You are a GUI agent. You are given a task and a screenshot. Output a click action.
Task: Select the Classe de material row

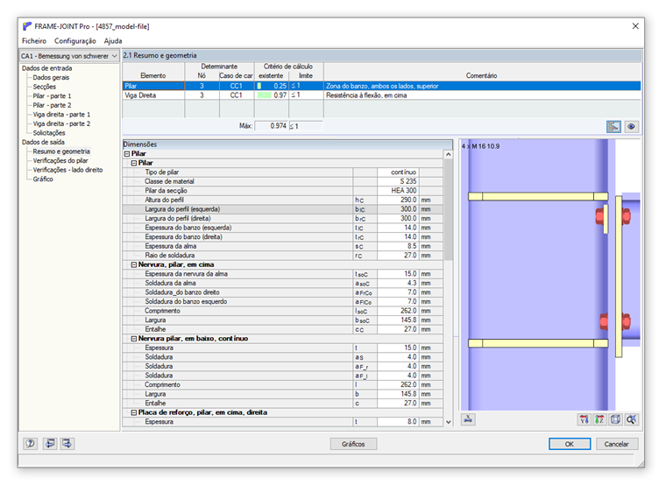click(282, 181)
